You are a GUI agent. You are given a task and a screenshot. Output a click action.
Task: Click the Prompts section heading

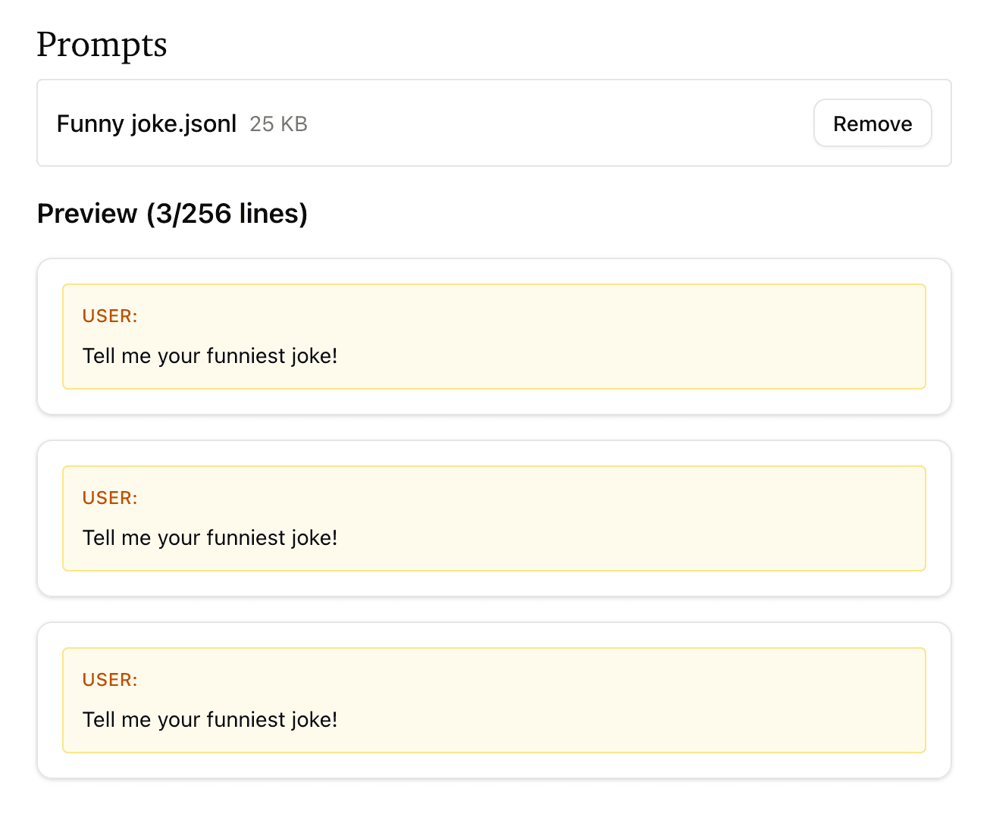(102, 45)
